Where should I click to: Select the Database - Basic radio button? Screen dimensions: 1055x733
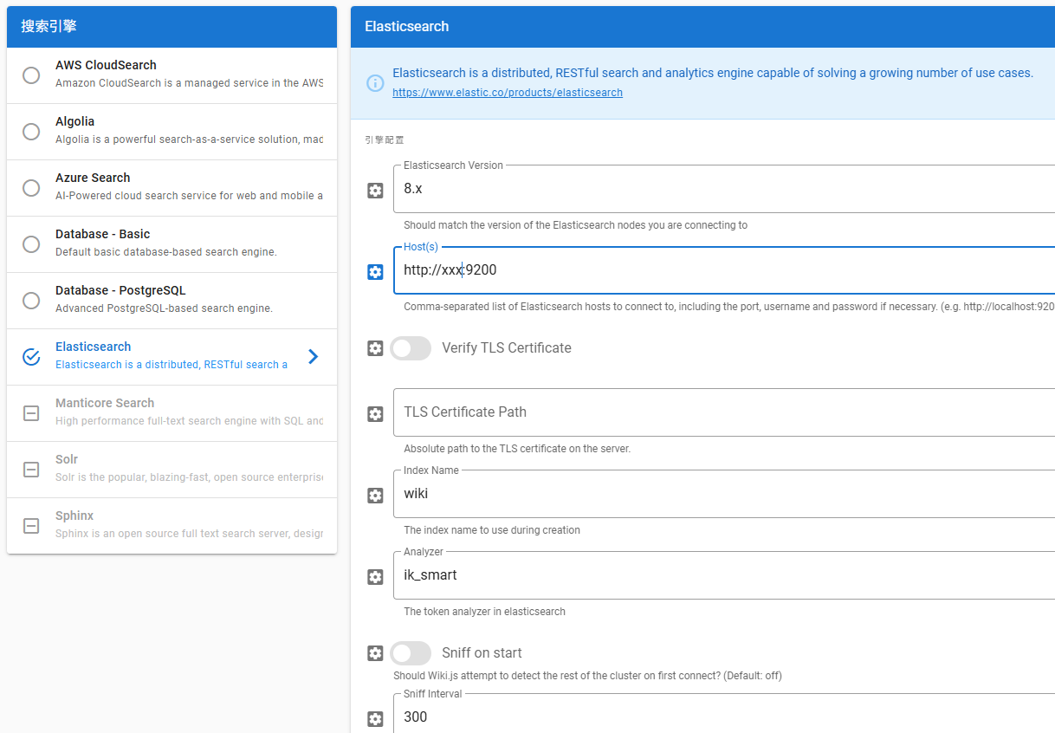coord(31,244)
